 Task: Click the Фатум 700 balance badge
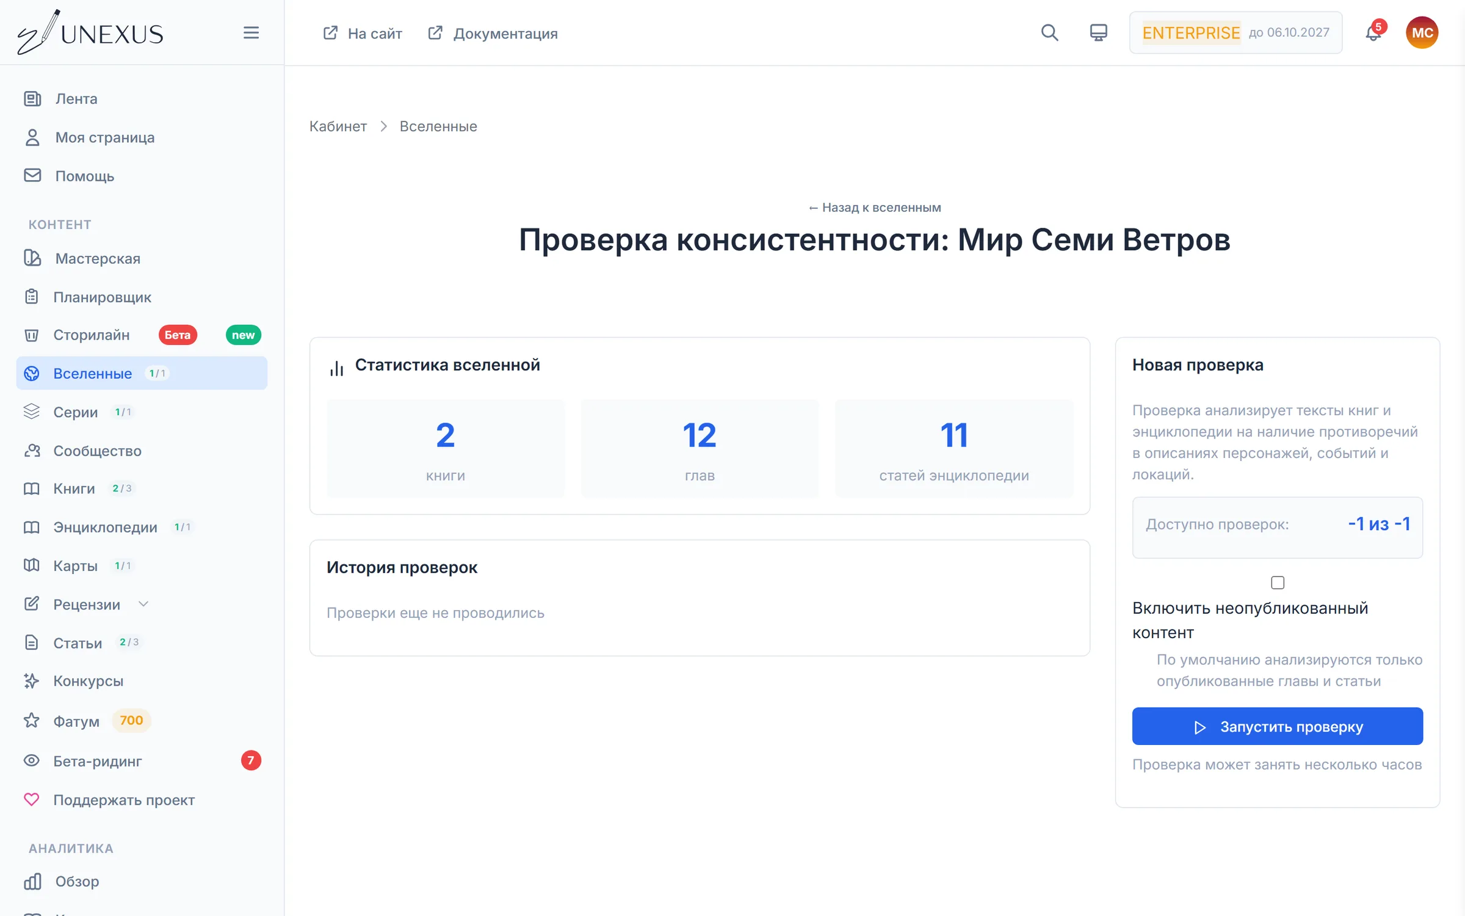tap(131, 721)
